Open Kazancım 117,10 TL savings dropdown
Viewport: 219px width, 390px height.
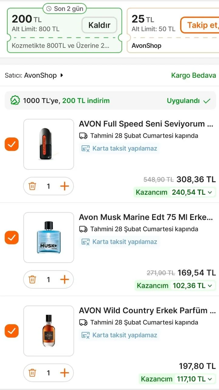[210, 379]
